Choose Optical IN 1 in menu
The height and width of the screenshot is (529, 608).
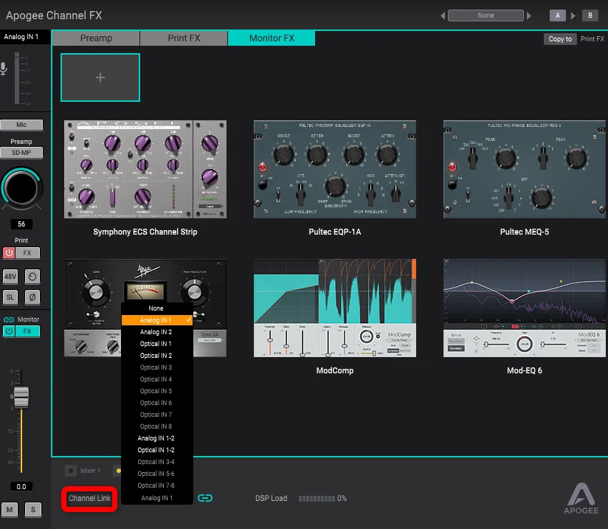tap(157, 344)
